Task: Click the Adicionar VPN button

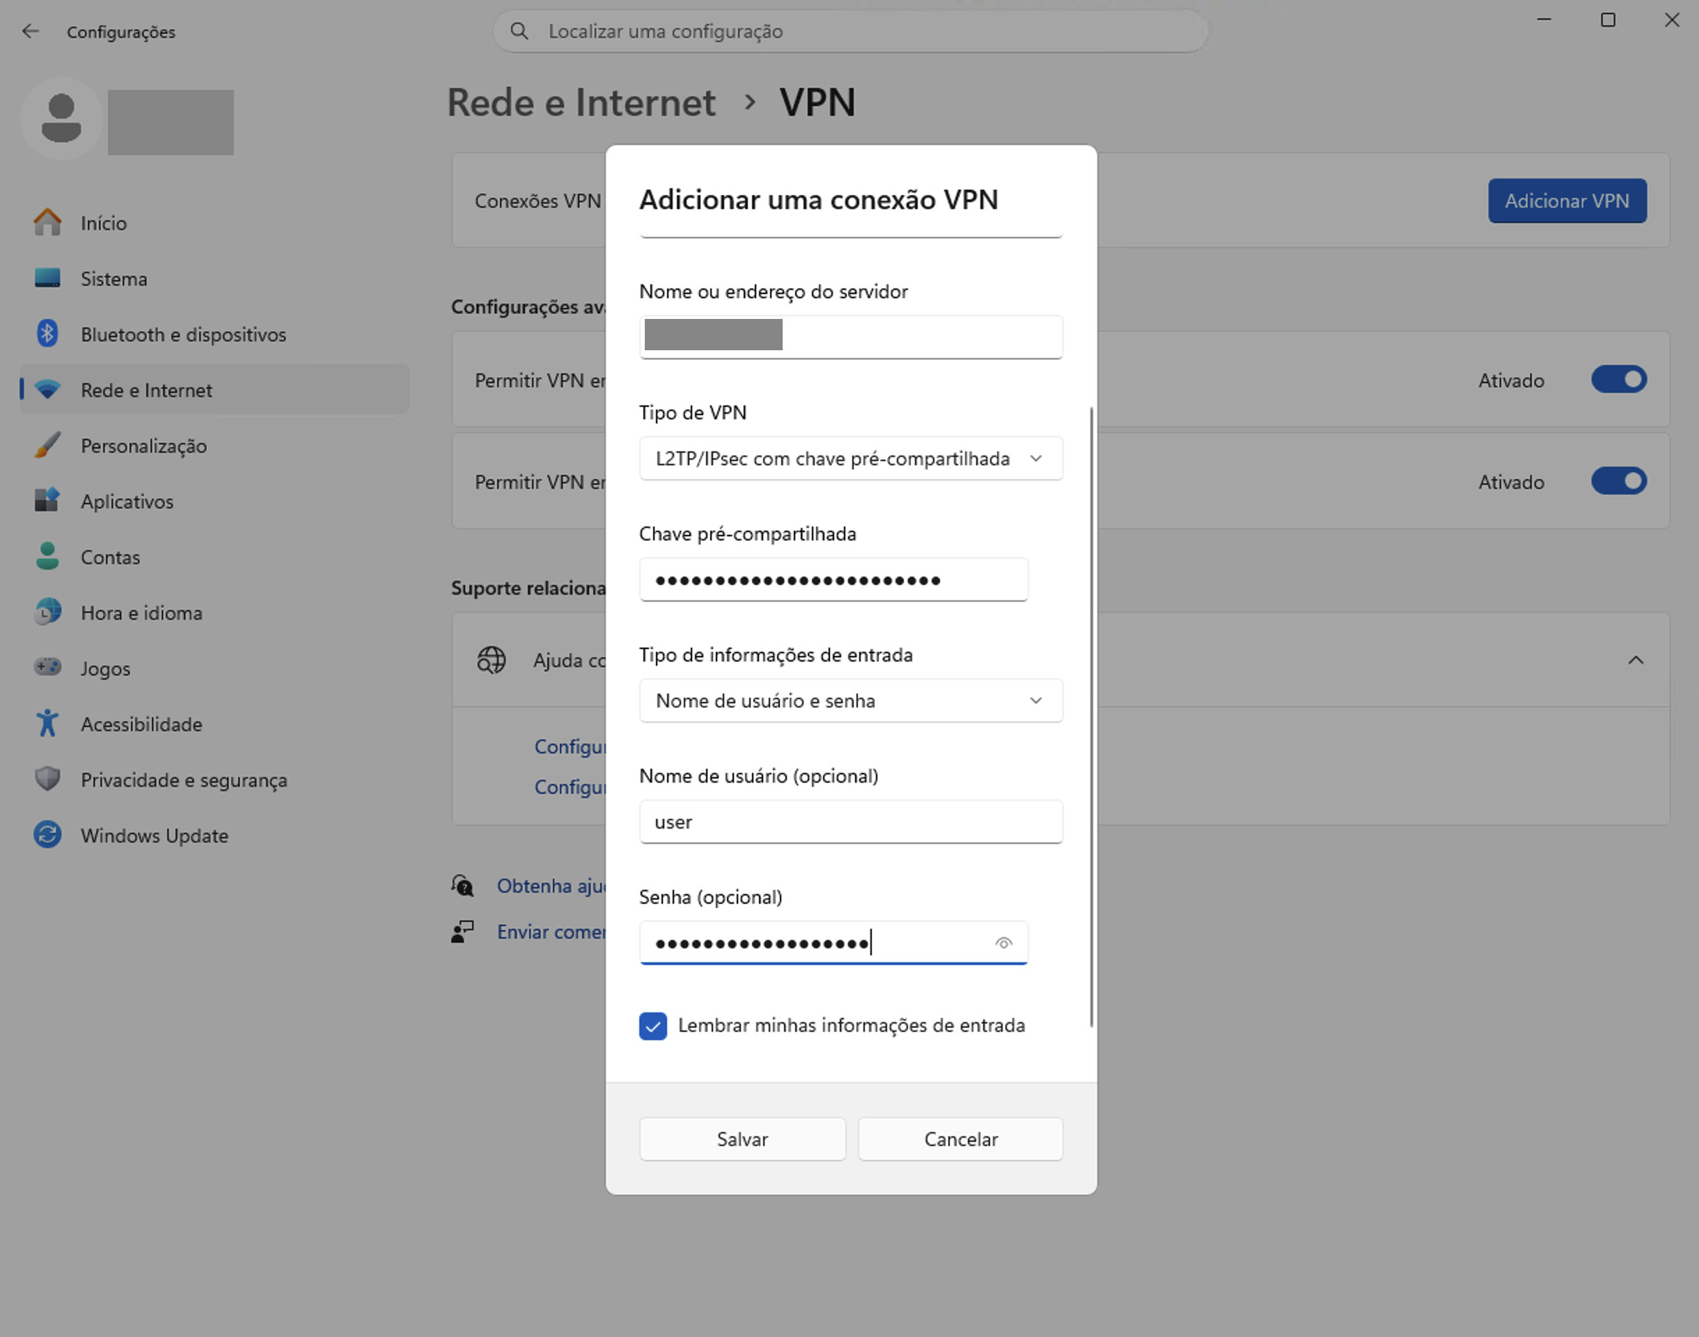Action: click(x=1567, y=201)
